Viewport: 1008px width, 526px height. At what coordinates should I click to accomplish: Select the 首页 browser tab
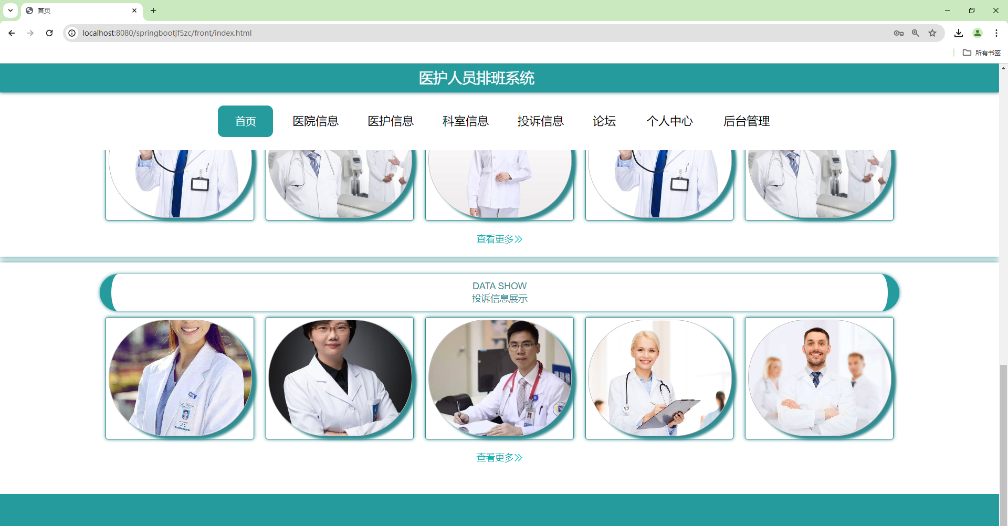coord(81,10)
